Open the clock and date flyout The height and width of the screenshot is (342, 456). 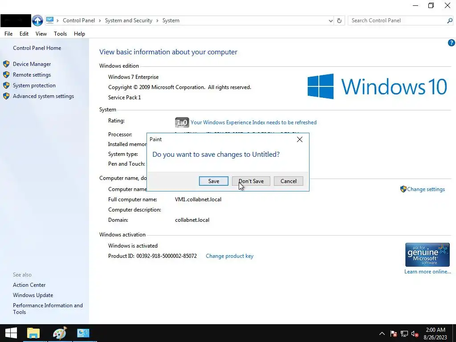pyautogui.click(x=436, y=334)
